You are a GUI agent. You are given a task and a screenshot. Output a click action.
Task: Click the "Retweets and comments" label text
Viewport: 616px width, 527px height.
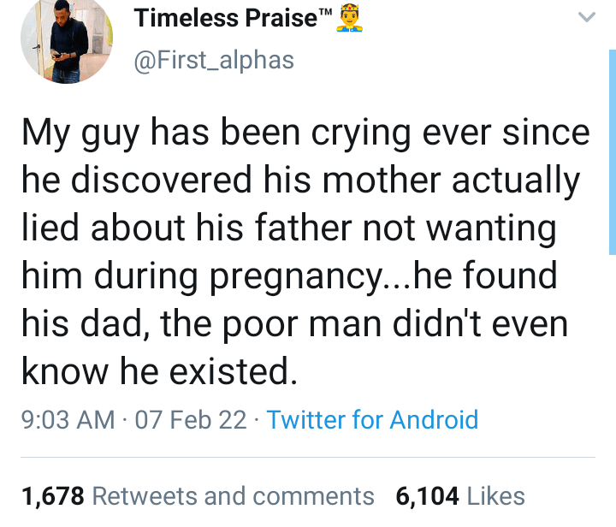click(233, 496)
